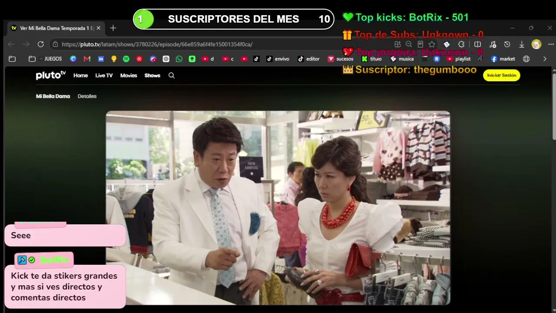
Task: Open the yellow lightbulb bookmark
Action: pyautogui.click(x=114, y=59)
